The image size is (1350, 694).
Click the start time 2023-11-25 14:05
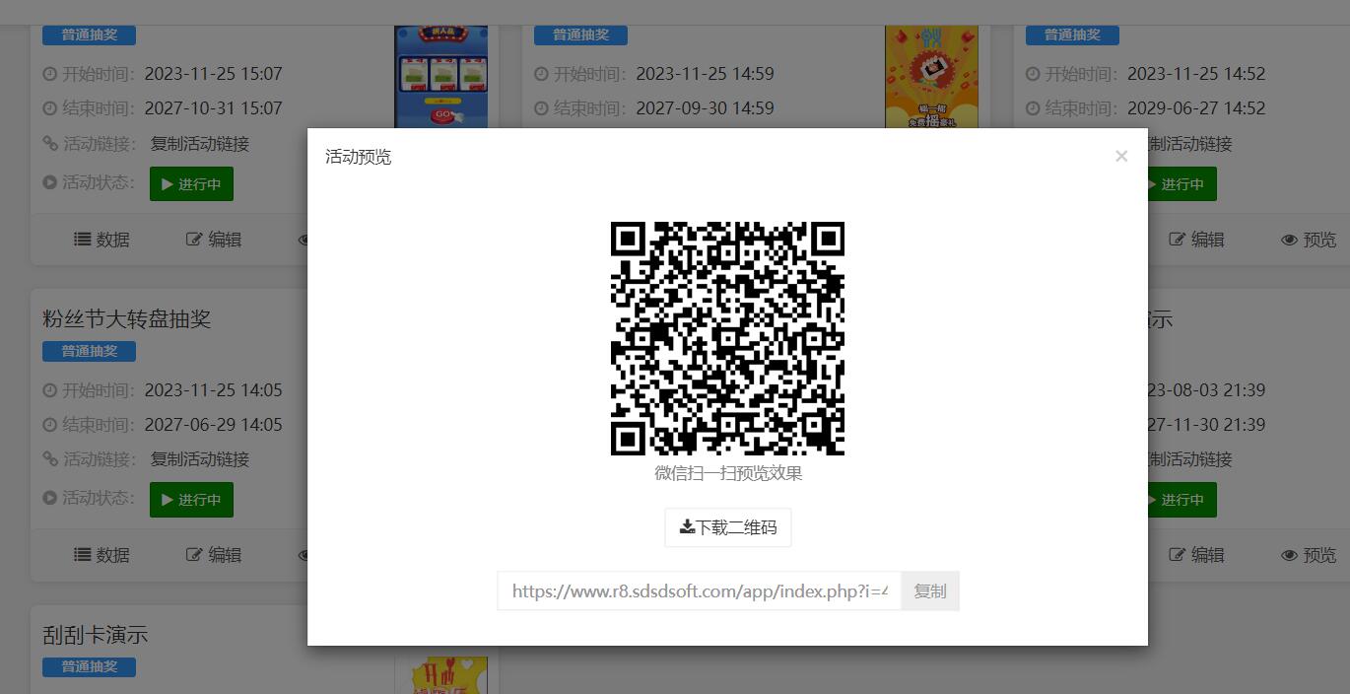214,390
